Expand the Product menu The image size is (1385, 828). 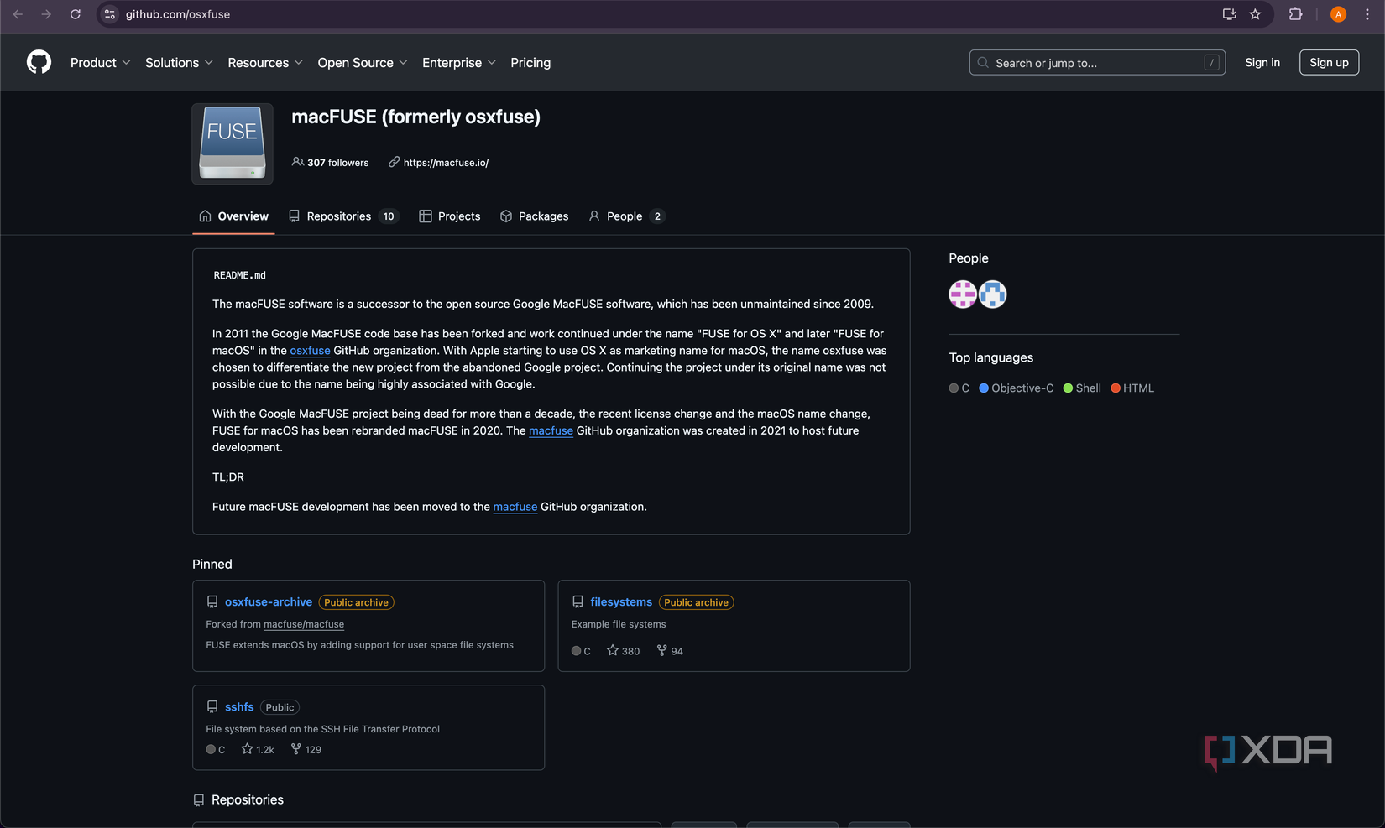[100, 63]
